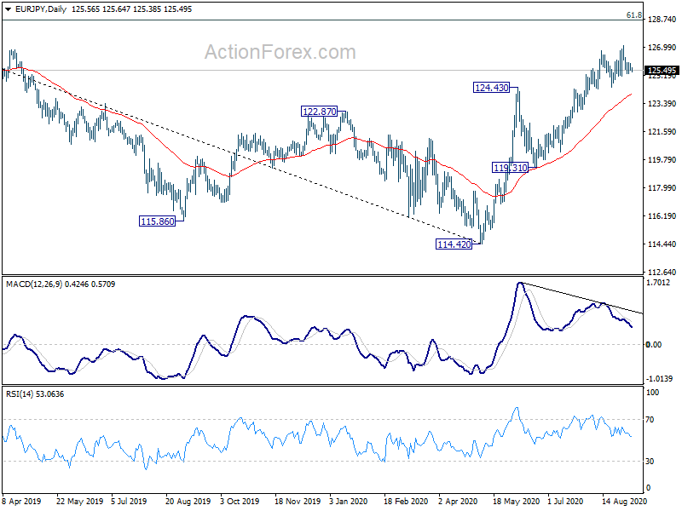Click the MACD(12,26,9) indicator title
Screen dimensions: 682x511
click(x=34, y=284)
